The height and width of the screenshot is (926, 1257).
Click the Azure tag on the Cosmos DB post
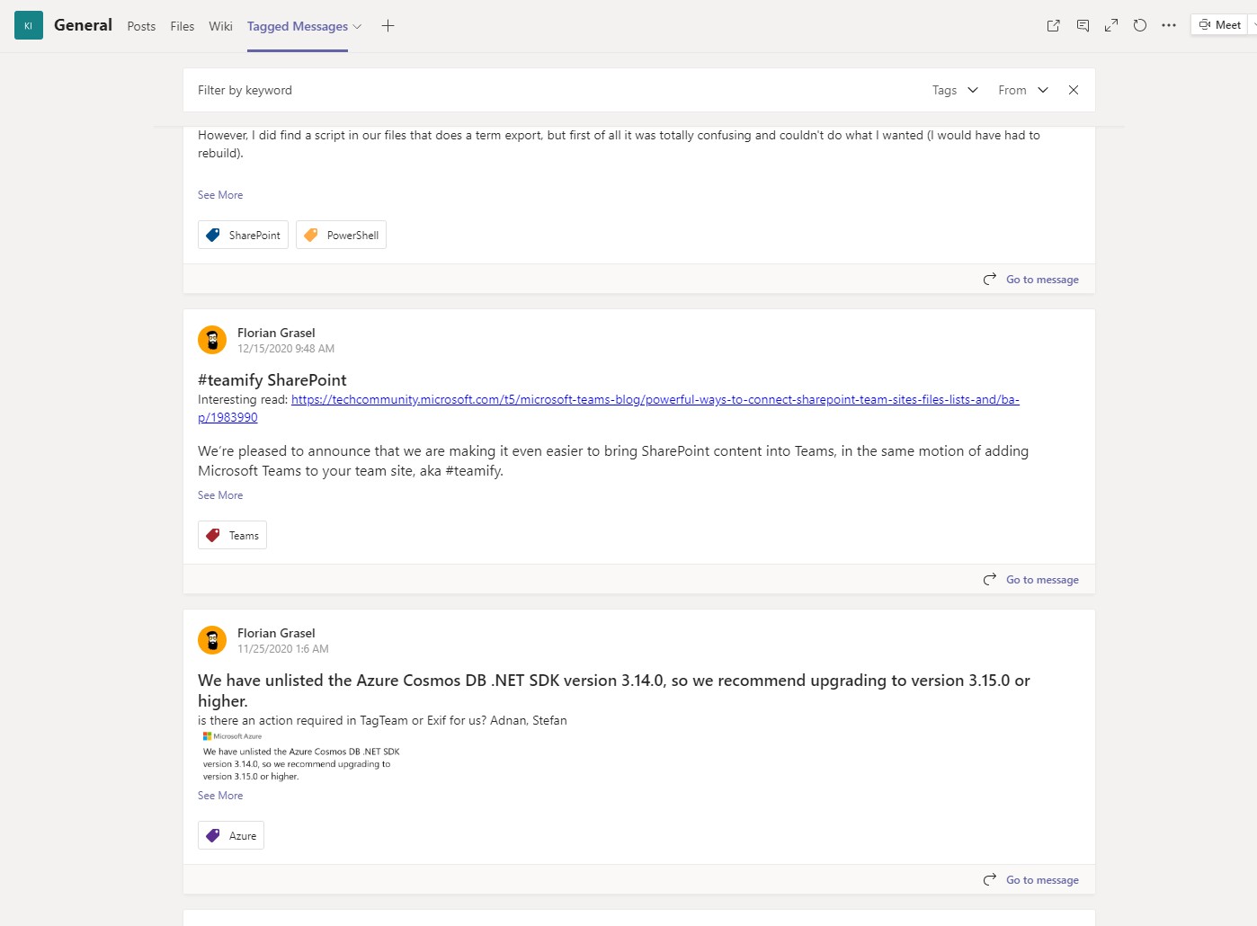click(230, 834)
